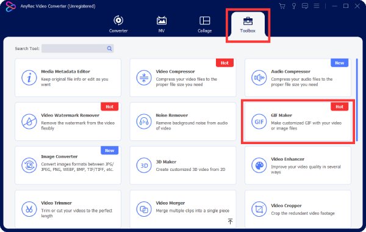366x232 pixels.
Task: Open Video Compressor title text
Action: (175, 71)
